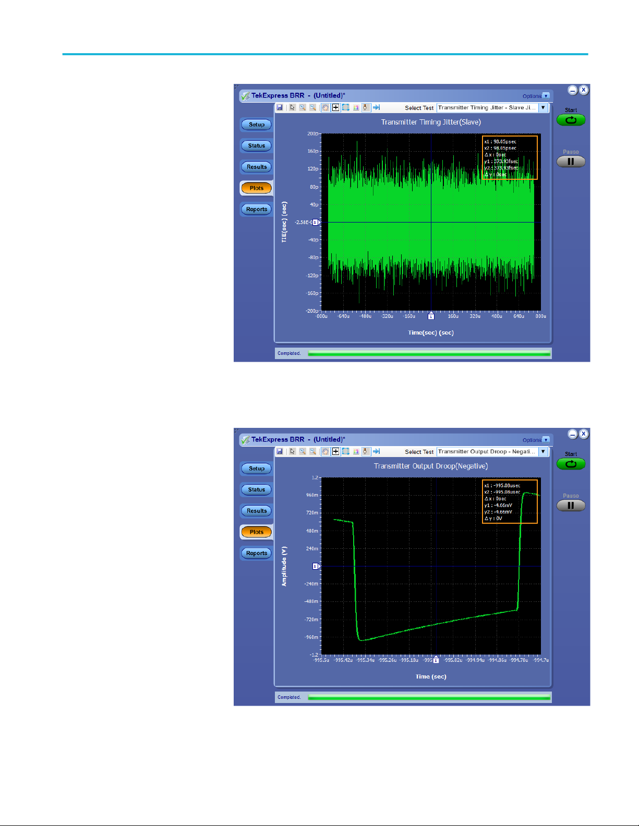The image size is (639, 826).
Task: Click the Completed progress bar in Timing Jitter window
Action: (429, 353)
